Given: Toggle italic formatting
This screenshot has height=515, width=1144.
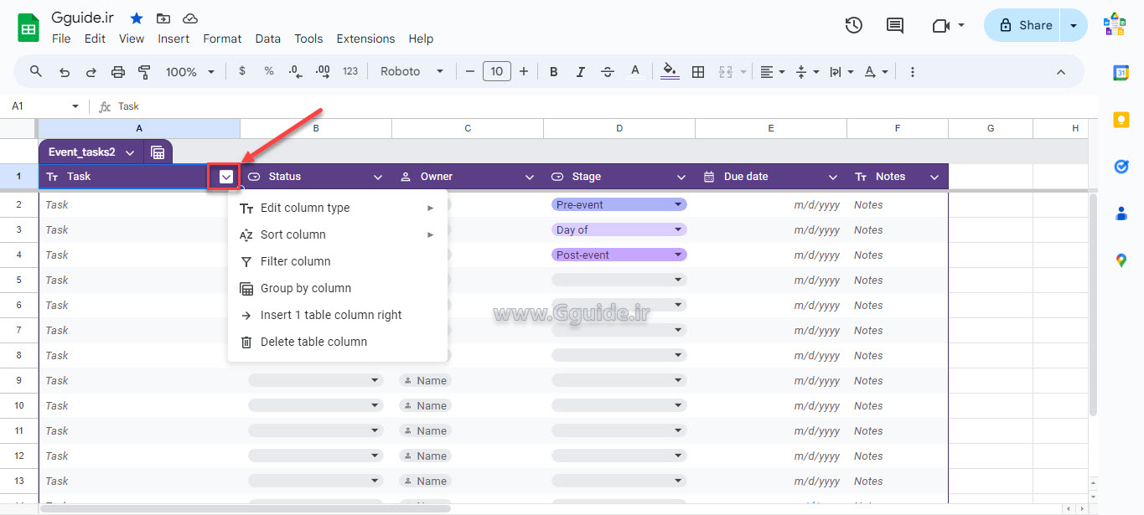Looking at the screenshot, I should point(580,71).
